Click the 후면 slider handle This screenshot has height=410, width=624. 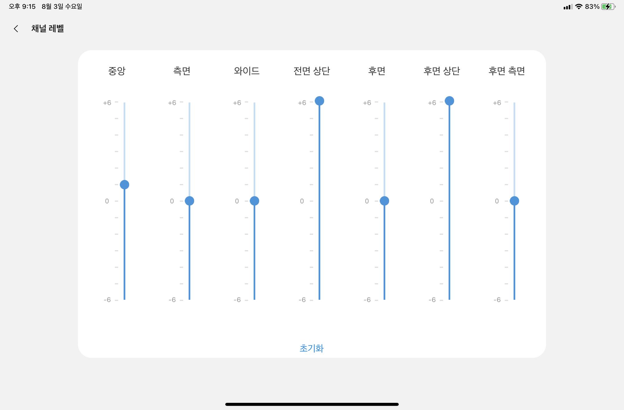384,201
